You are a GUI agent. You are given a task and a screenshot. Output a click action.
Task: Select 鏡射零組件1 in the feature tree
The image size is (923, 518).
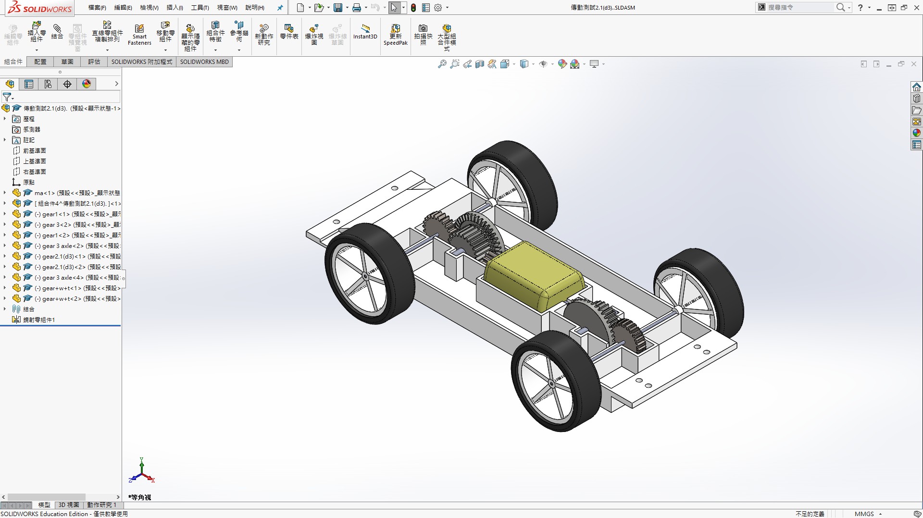pos(39,320)
